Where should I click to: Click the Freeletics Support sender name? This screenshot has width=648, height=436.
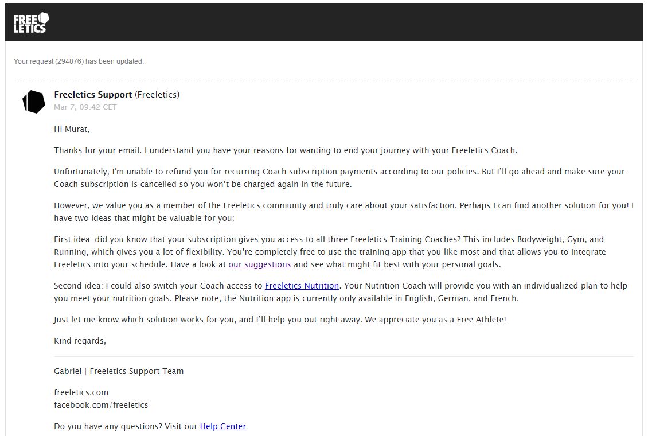pos(93,94)
